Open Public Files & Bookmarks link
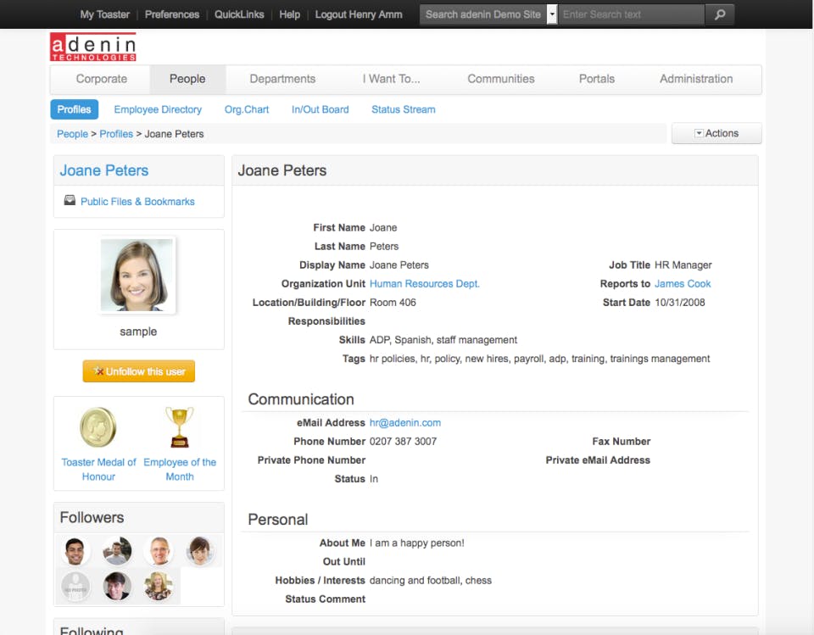The image size is (814, 635). click(137, 202)
